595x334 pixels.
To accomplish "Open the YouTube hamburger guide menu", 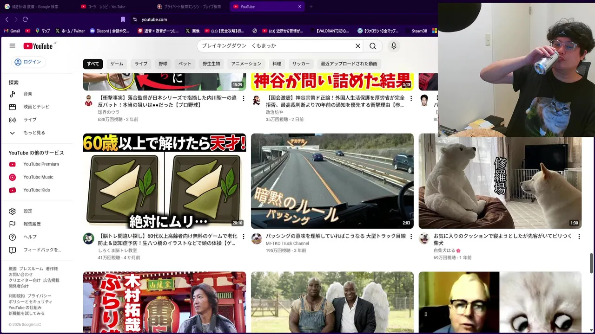I will (x=13, y=46).
